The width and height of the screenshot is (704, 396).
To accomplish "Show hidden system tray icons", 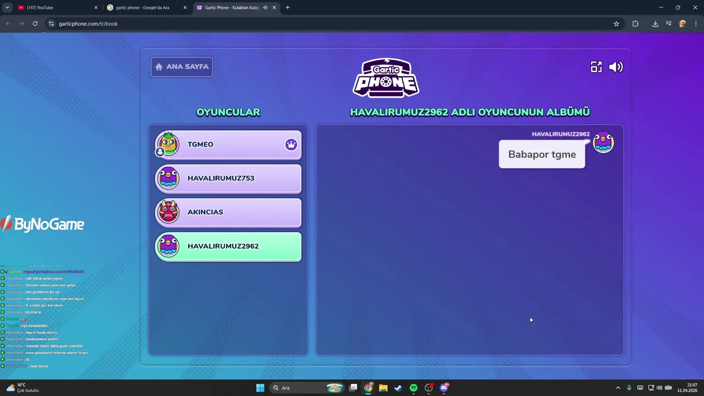I will (618, 388).
